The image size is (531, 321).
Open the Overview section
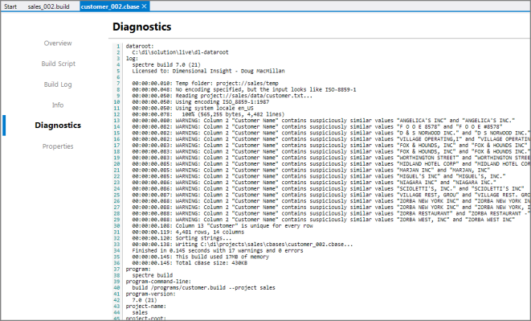58,43
